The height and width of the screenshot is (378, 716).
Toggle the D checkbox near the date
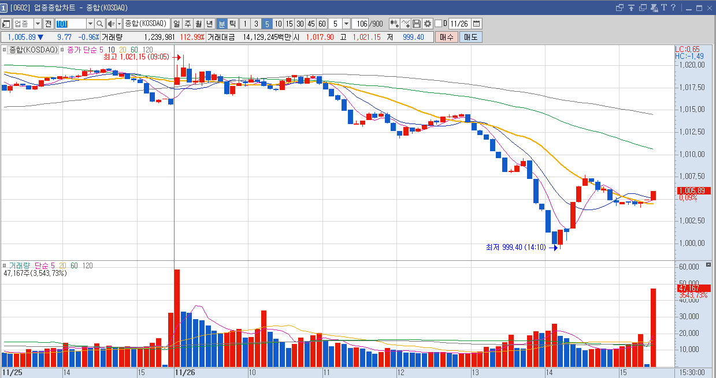click(x=437, y=24)
